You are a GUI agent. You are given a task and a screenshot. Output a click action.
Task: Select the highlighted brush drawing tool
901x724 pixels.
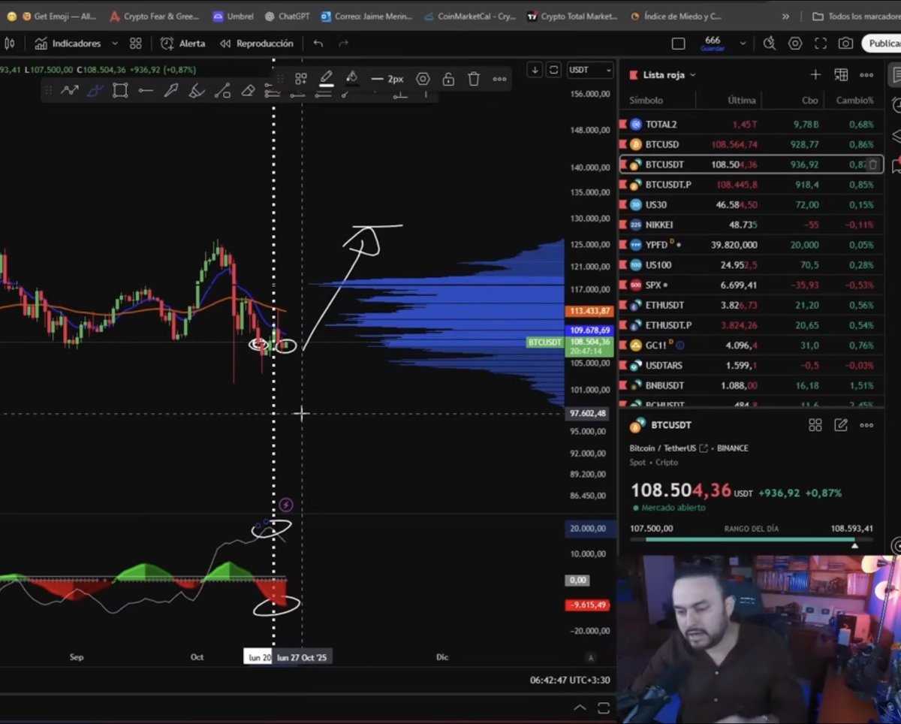[95, 91]
